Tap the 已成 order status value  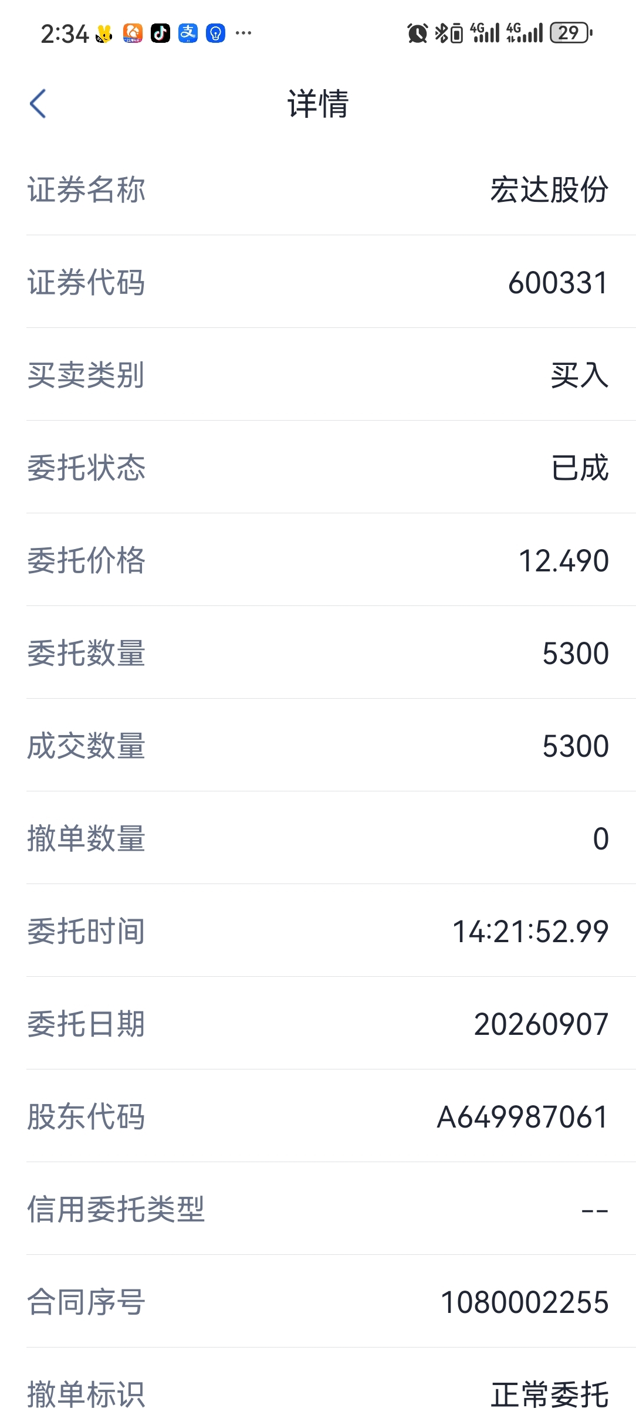coord(580,468)
